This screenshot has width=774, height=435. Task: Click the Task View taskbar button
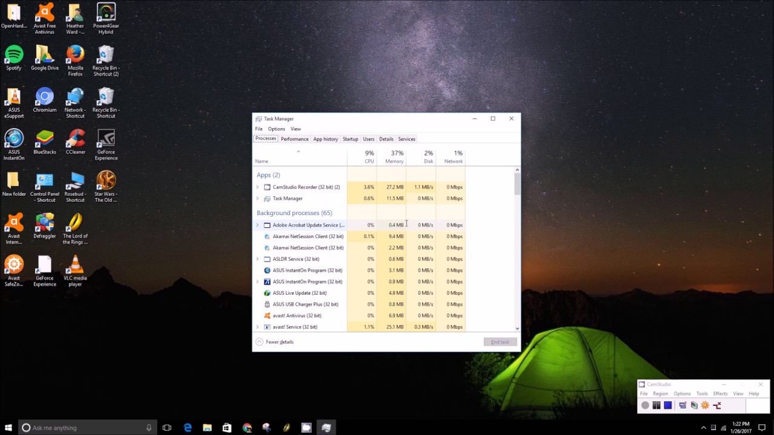point(167,428)
